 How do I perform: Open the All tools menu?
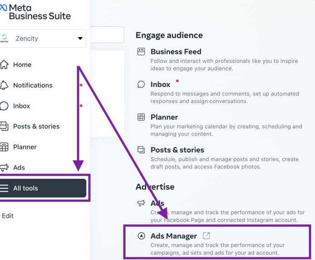(43, 188)
